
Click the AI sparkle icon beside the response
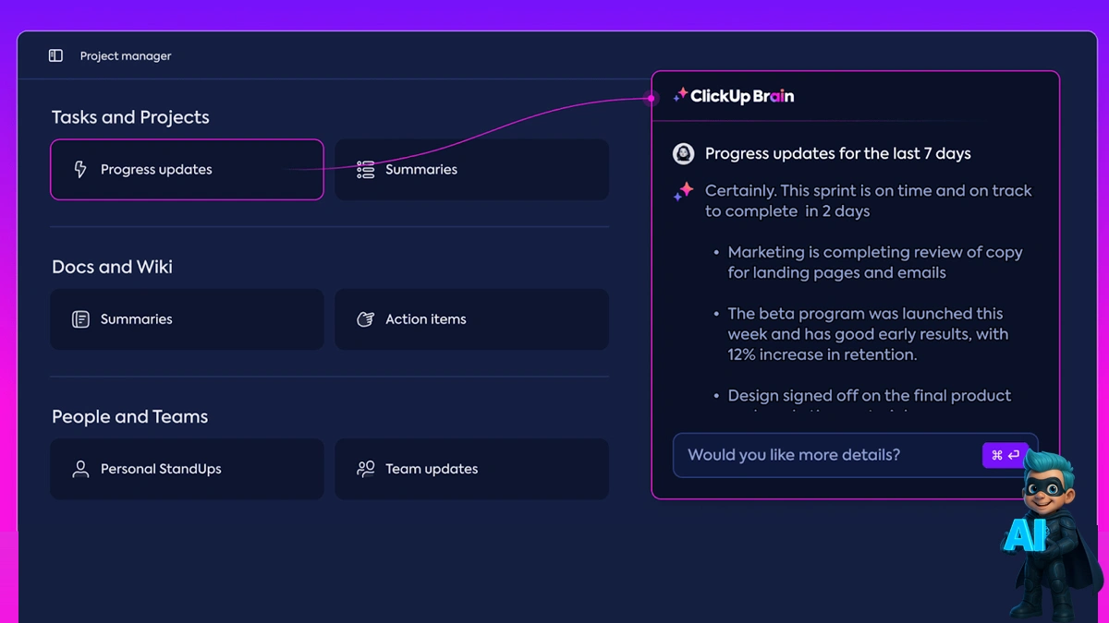pyautogui.click(x=684, y=191)
